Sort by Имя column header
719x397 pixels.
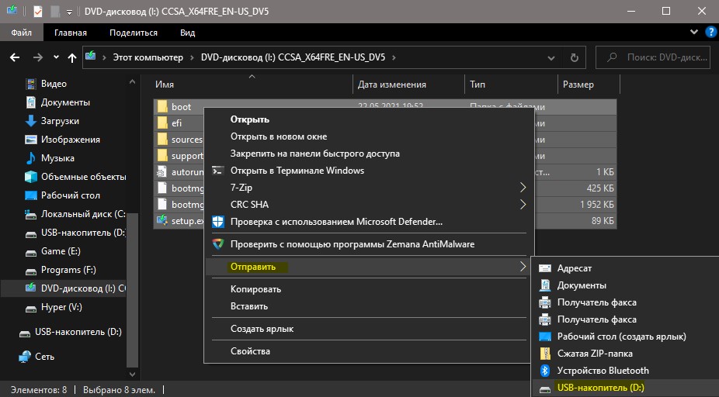point(252,85)
